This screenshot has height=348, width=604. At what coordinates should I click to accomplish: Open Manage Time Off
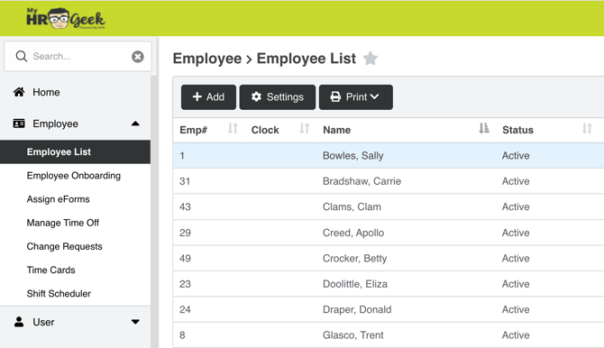pyautogui.click(x=63, y=223)
